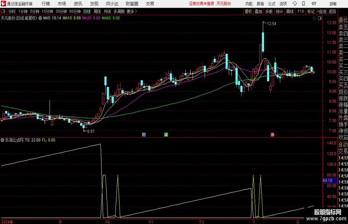This screenshot has width=348, height=224.
Task: Click the 统计 statistics button
Action: click(x=279, y=11)
